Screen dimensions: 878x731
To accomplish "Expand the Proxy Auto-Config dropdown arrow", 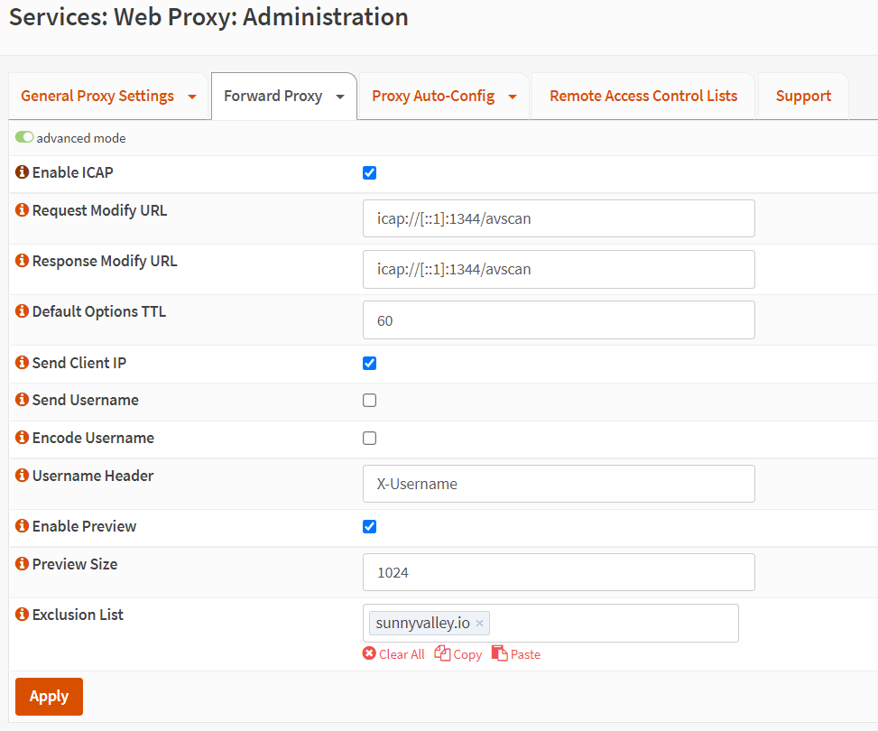I will pyautogui.click(x=513, y=97).
